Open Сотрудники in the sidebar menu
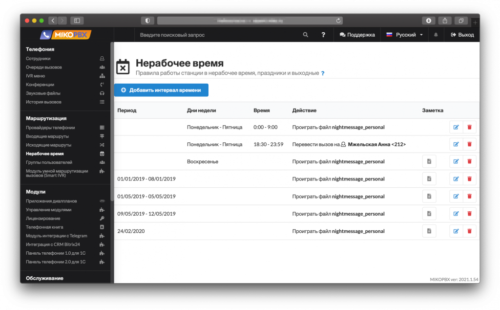The height and width of the screenshot is (310, 500). click(x=38, y=59)
